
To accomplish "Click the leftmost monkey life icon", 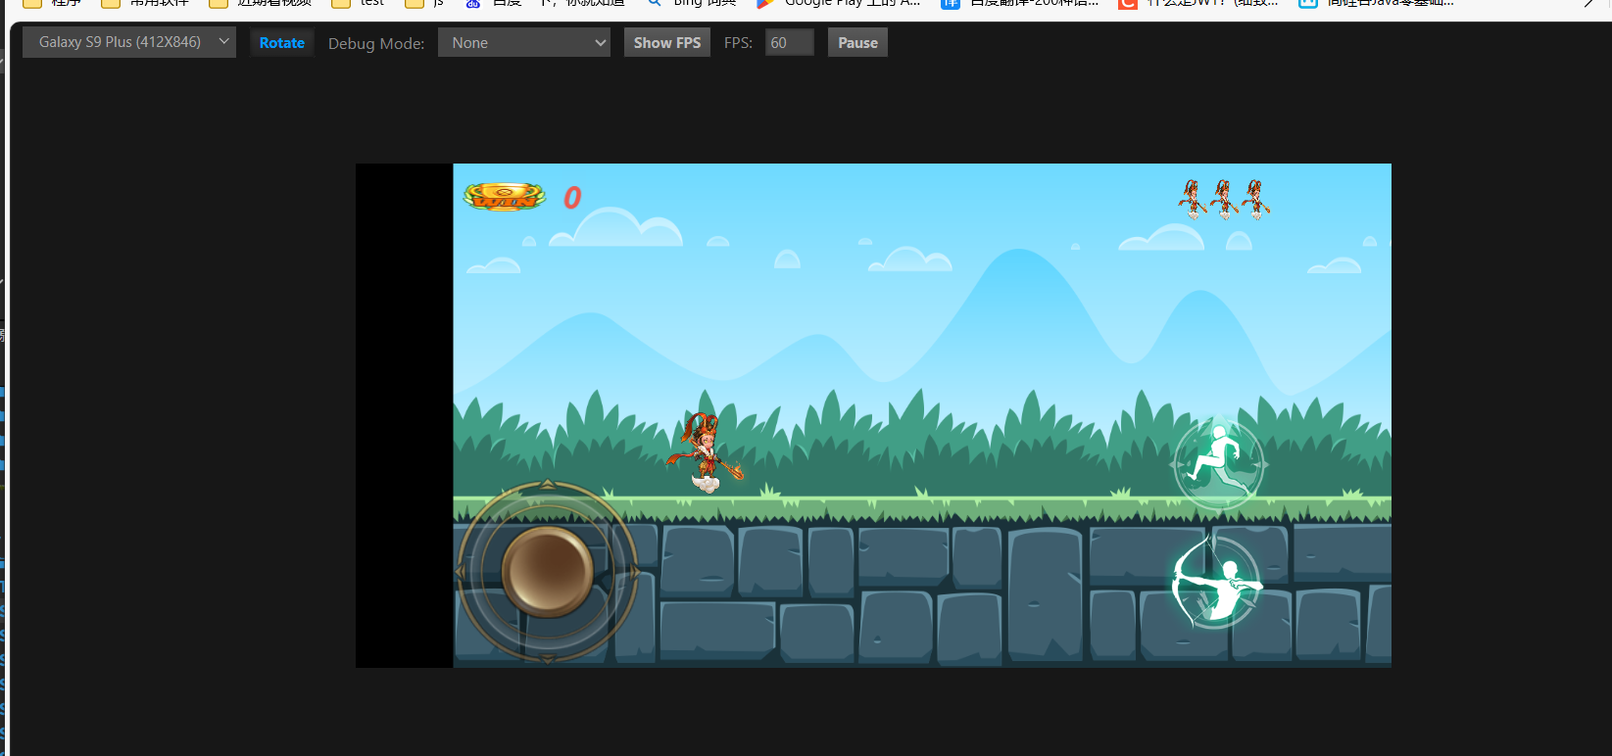I will 1193,199.
